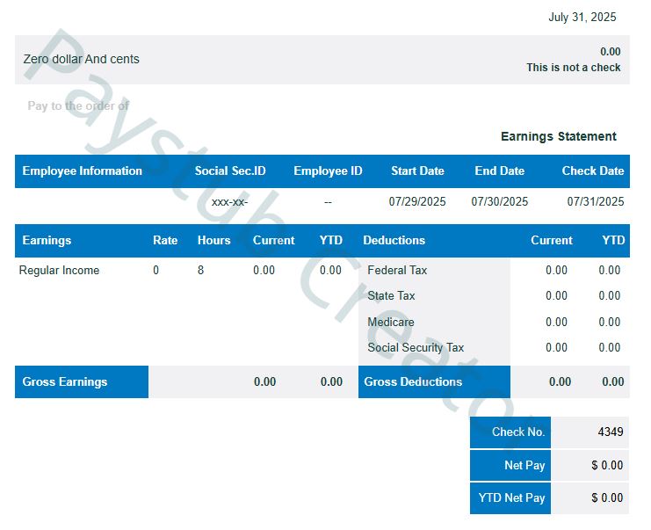Image resolution: width=651 pixels, height=530 pixels.
Task: Click the "Pay to the order of" label
Action: point(78,105)
